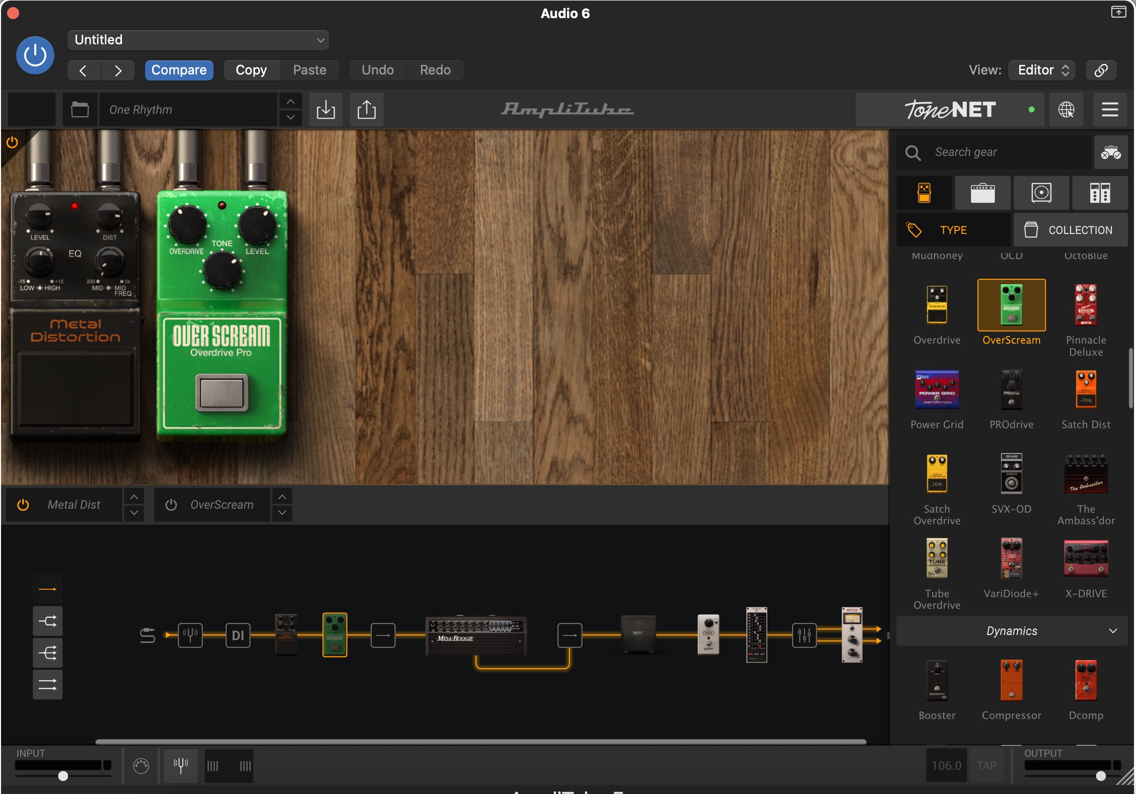Select the Mesa/Boogie amp in chain
1136x794 pixels.
pos(476,634)
